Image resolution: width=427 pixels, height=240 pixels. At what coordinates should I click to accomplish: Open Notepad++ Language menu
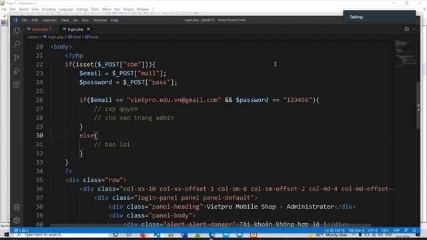pos(65,9)
